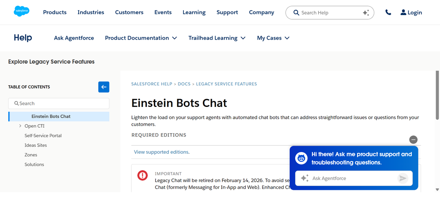Collapse table of contents with arrow button
440x201 pixels.
tap(104, 87)
